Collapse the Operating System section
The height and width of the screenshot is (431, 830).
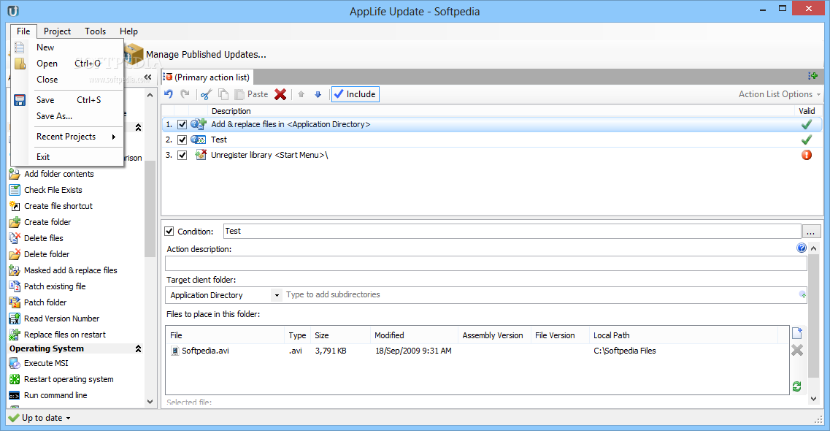coord(138,348)
